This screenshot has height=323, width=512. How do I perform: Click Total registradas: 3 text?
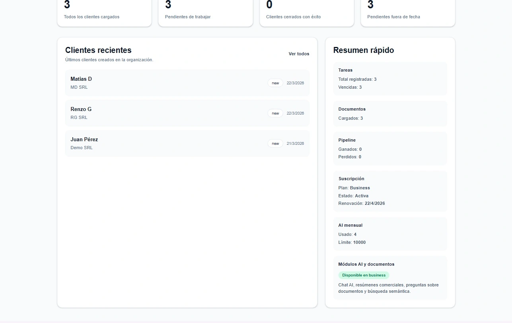tap(357, 79)
